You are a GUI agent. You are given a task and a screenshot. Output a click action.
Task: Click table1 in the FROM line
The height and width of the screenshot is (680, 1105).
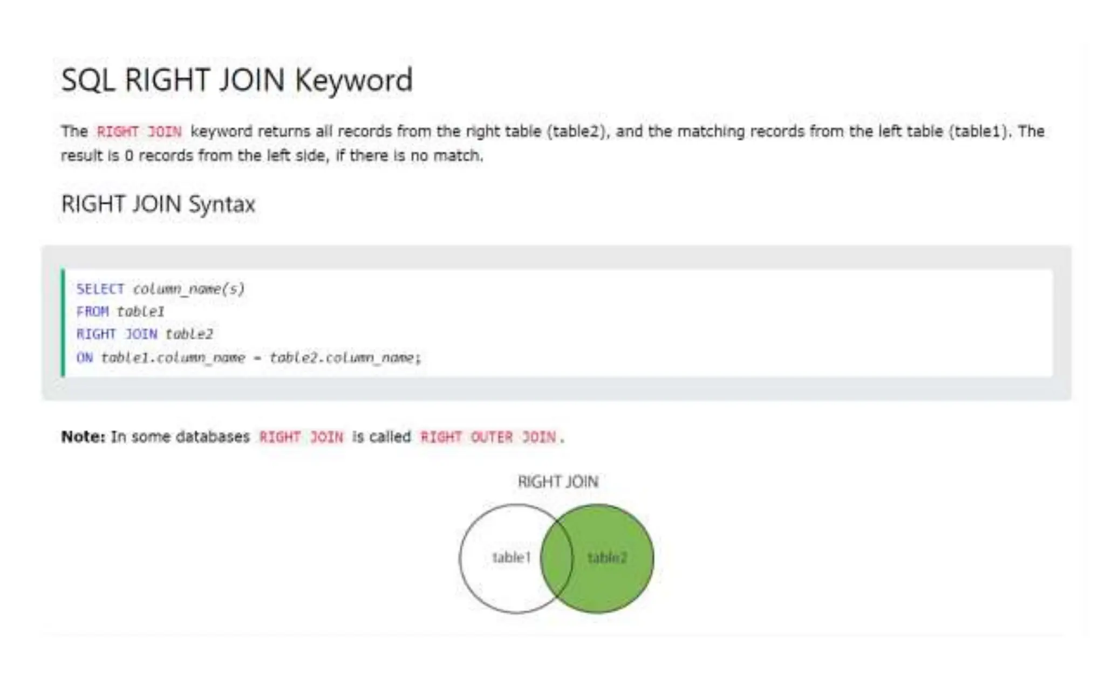(140, 312)
